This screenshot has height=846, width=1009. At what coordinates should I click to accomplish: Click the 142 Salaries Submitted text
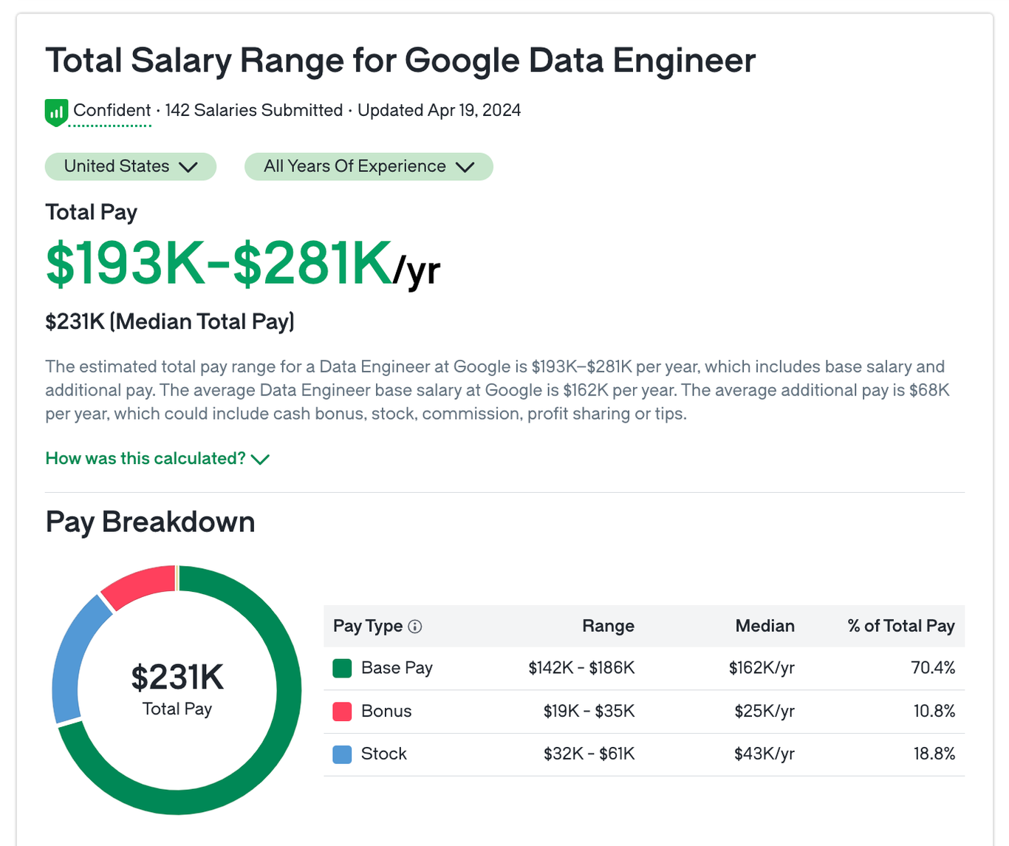tap(253, 110)
